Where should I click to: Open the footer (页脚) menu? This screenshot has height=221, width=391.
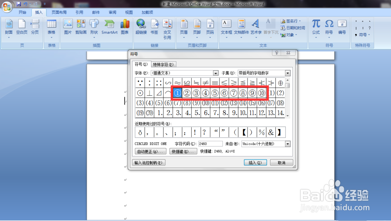click(x=197, y=28)
